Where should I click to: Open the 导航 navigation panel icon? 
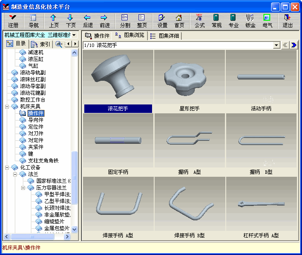coord(33,21)
